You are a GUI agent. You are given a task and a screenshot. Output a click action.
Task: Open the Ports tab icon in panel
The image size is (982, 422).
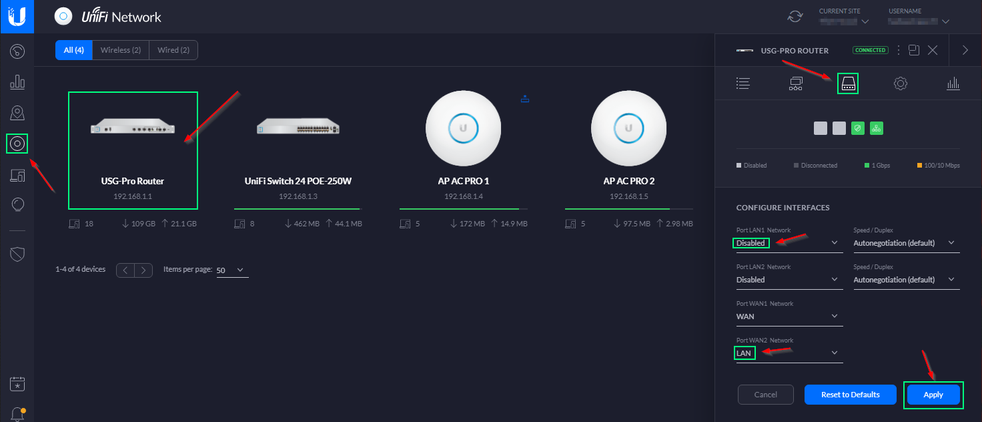[847, 83]
